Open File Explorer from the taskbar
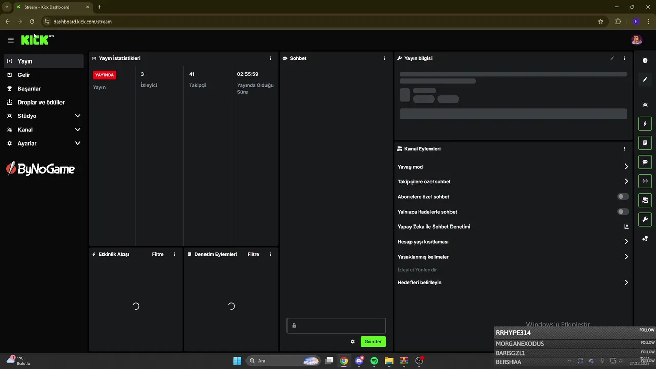Viewport: 656px width, 369px height. 389,361
